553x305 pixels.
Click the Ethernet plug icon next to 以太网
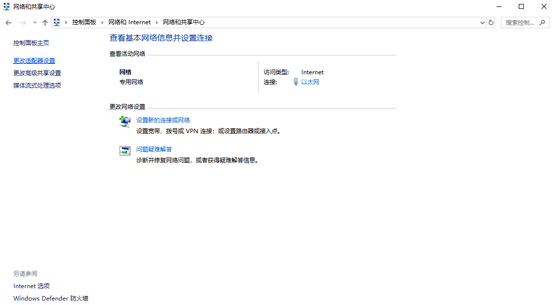coord(295,82)
